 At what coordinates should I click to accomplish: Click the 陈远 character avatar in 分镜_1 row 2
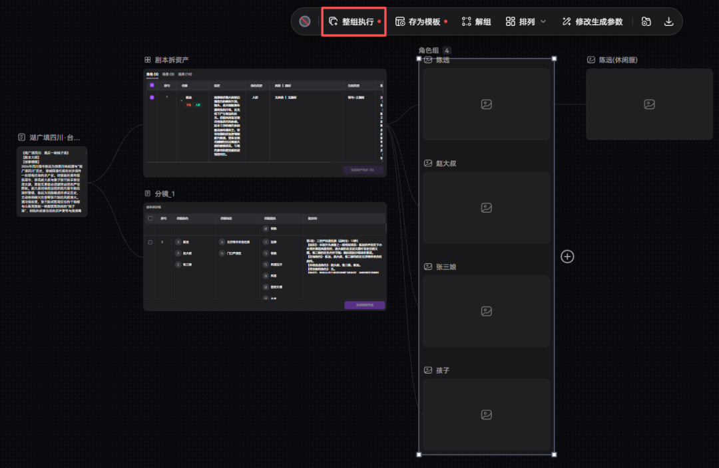point(178,242)
